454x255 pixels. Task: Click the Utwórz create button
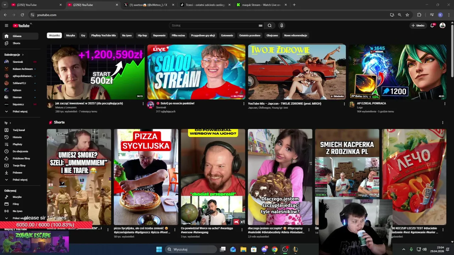click(x=418, y=25)
